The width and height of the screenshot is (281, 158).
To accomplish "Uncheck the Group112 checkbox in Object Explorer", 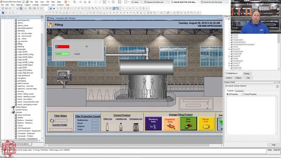I will pos(232,63).
